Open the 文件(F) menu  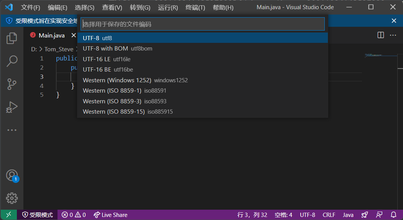tap(30, 8)
